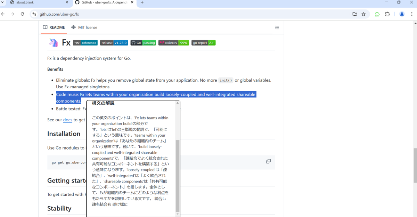Minimize the Chrome window

click(387, 2)
